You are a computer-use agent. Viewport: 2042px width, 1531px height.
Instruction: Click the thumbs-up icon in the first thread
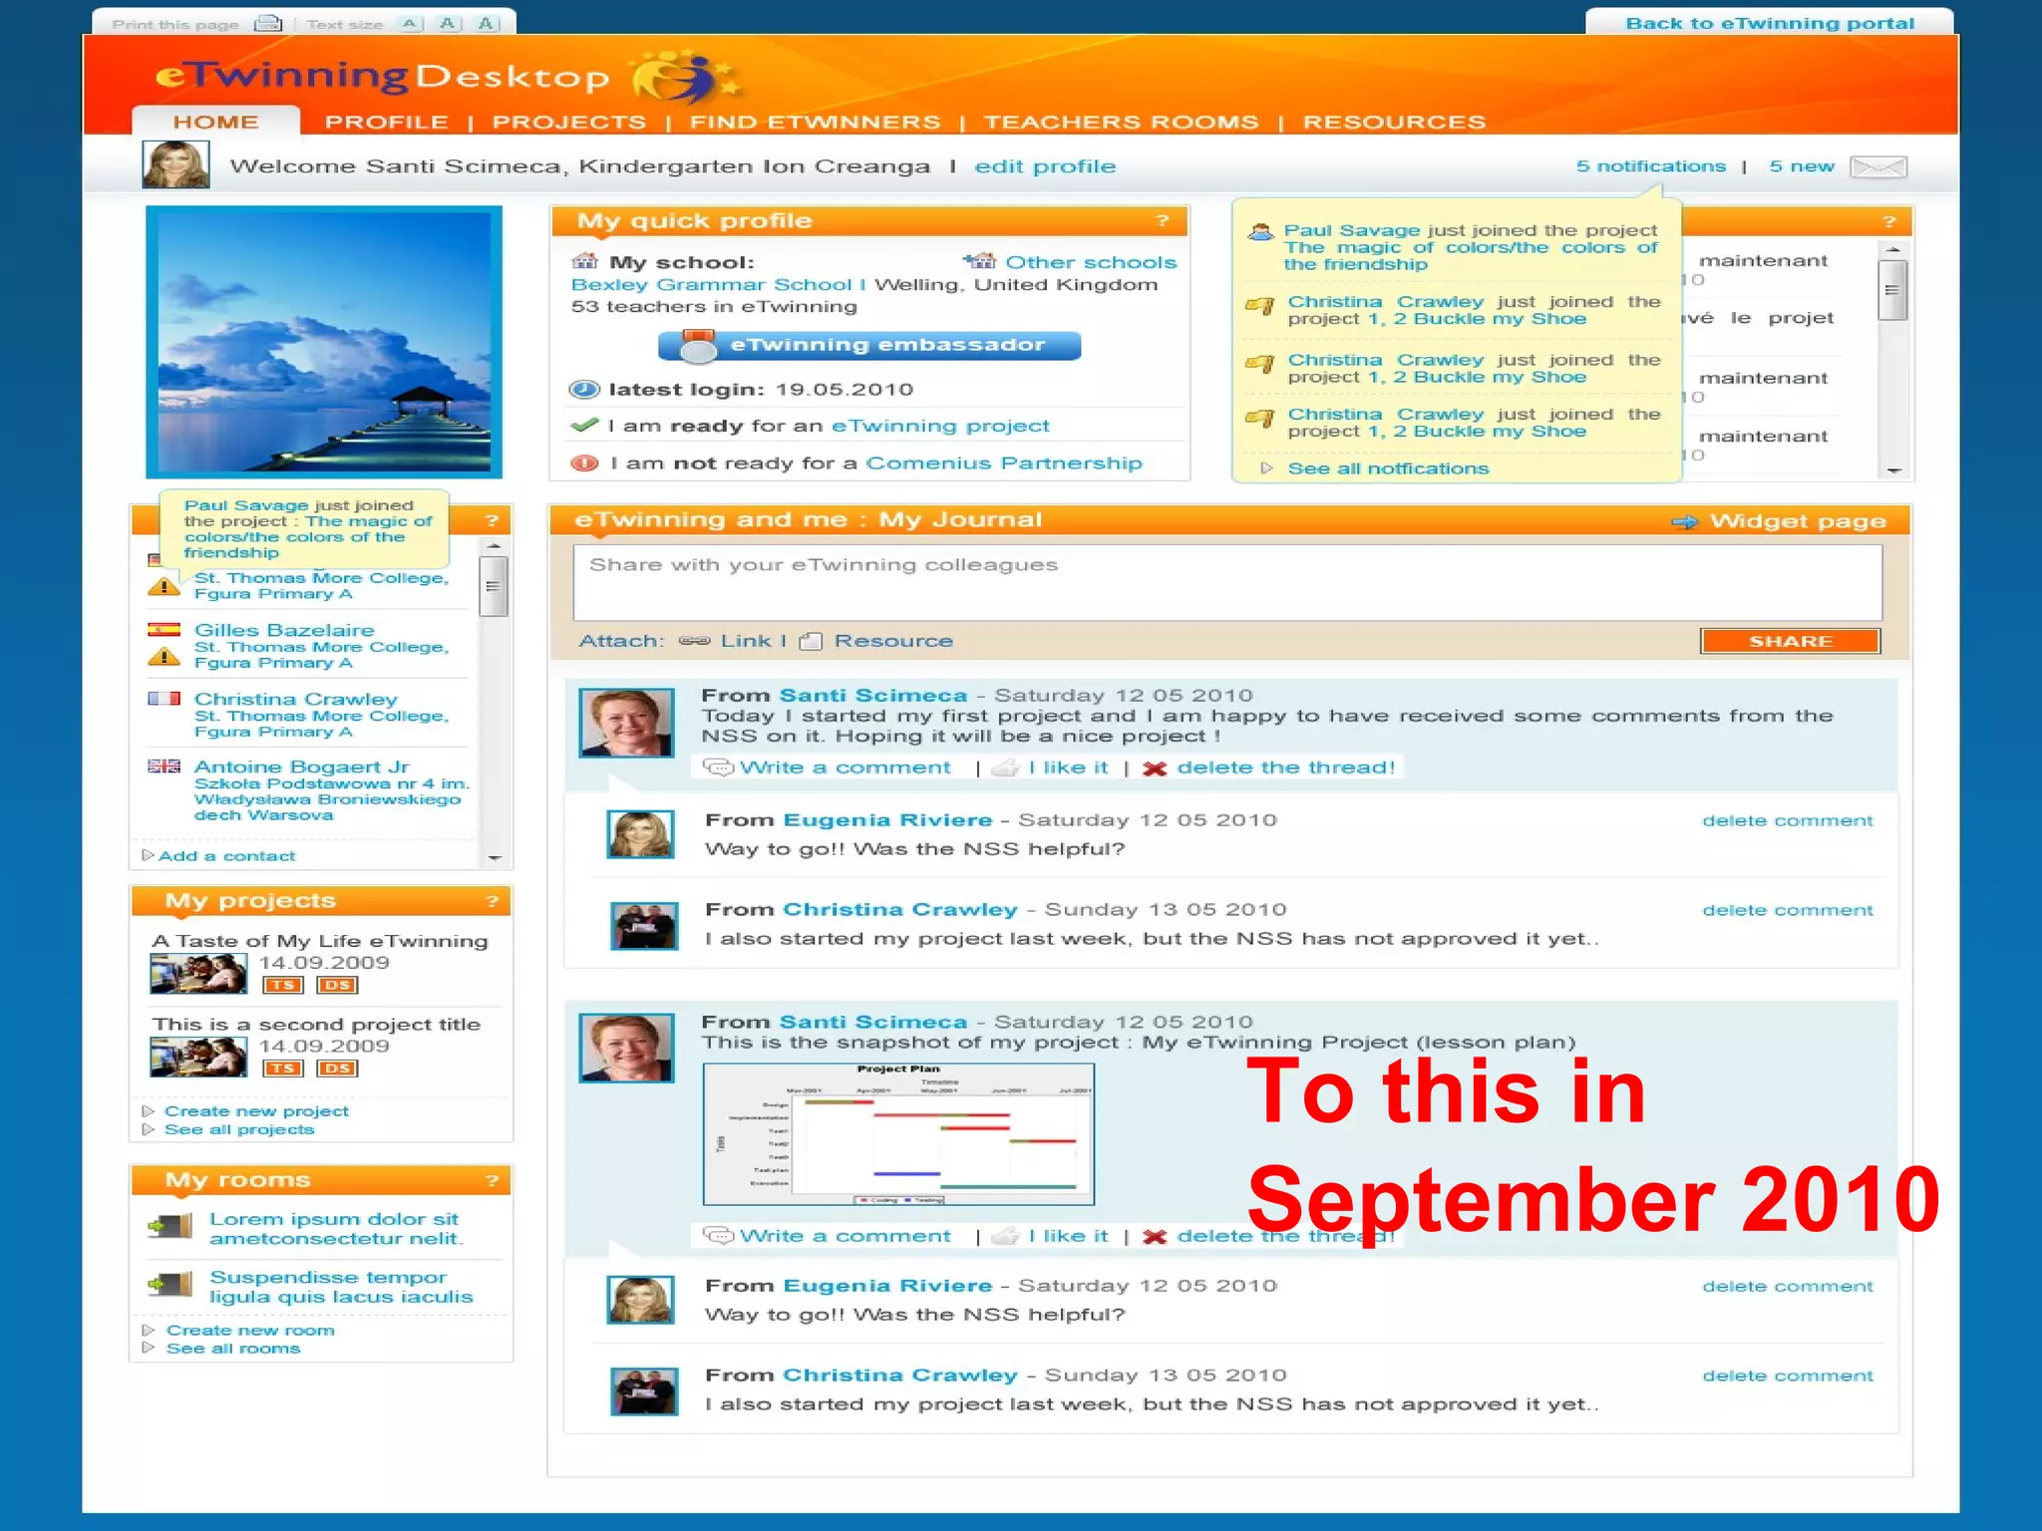(1006, 767)
